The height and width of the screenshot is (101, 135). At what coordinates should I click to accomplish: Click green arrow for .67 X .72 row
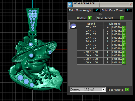[x=124, y=45]
